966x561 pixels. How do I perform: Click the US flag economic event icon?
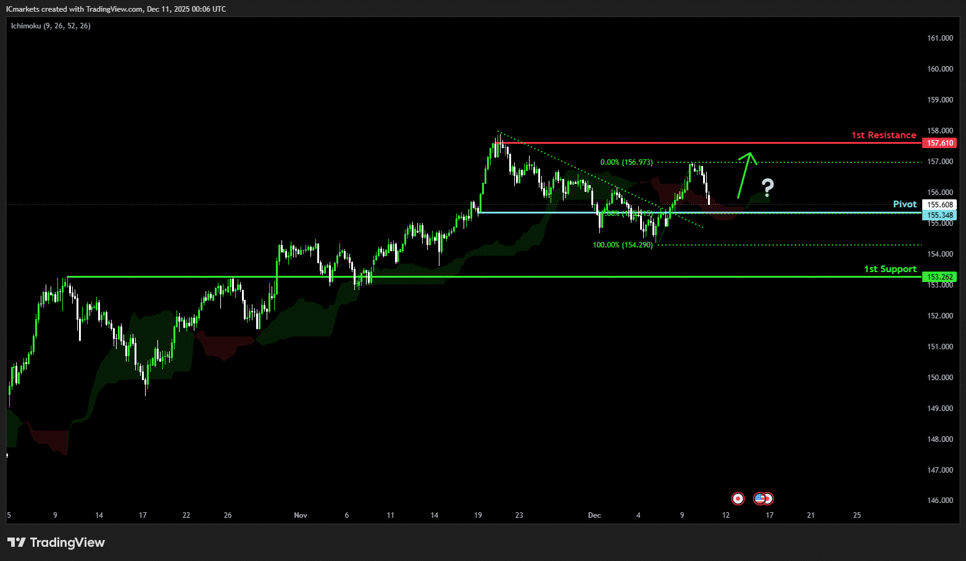[760, 499]
